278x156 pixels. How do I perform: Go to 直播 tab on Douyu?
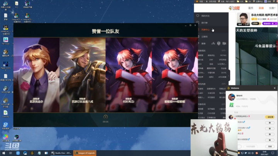261,8
